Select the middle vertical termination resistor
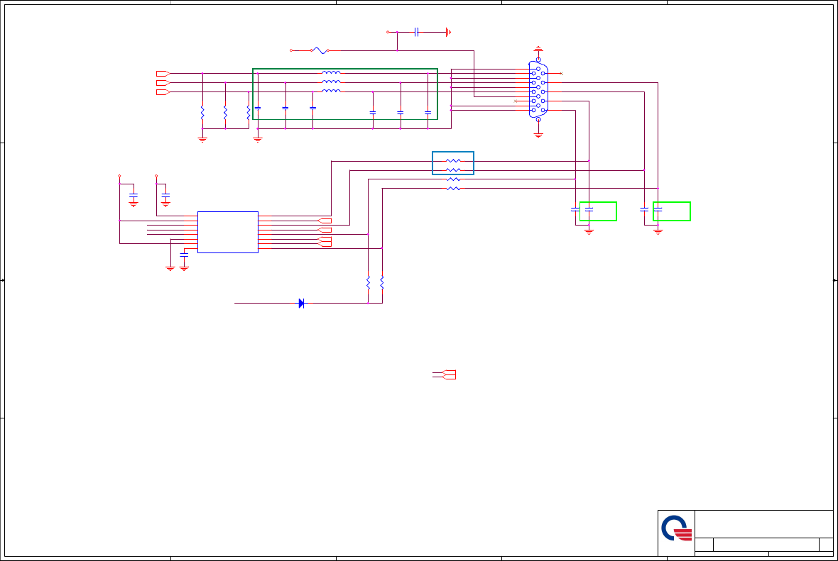Viewport: 838px width, 561px height. pyautogui.click(x=226, y=113)
